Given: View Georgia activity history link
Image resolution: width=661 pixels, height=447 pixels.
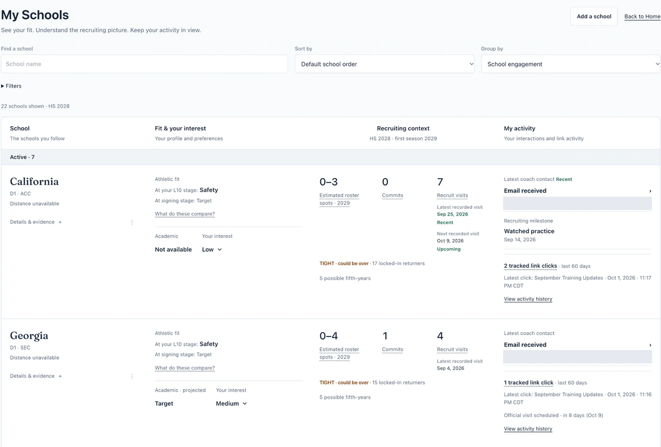Looking at the screenshot, I should click(528, 429).
